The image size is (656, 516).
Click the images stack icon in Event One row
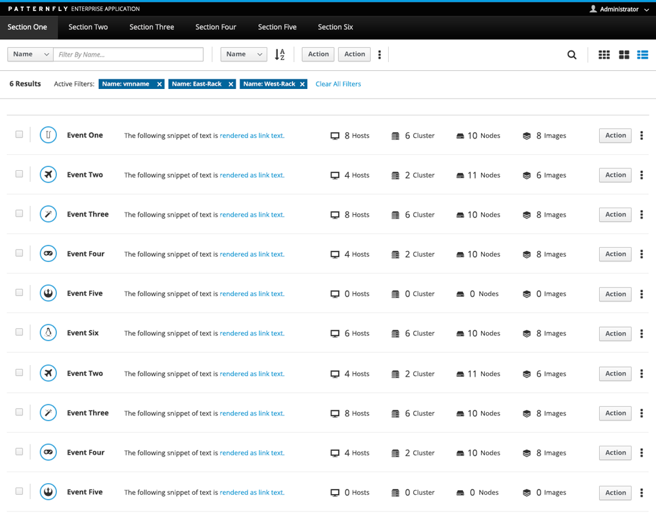coord(527,136)
